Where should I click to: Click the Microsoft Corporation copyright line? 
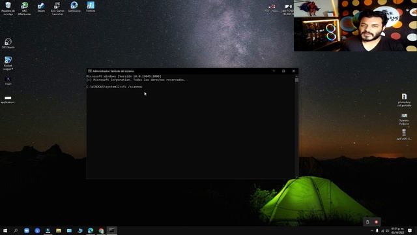pos(136,80)
